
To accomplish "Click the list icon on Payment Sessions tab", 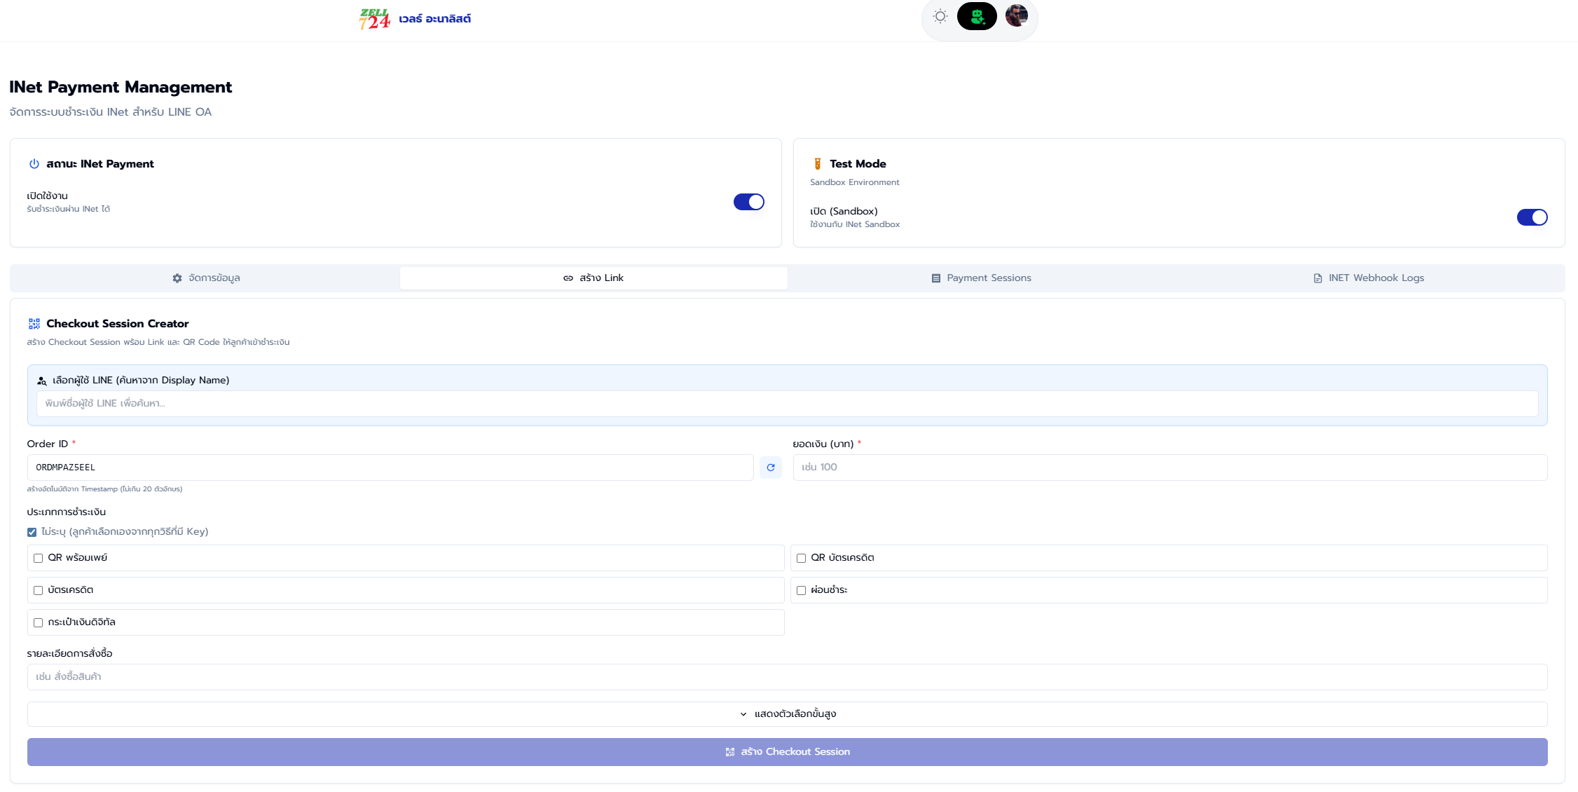I will click(x=935, y=278).
